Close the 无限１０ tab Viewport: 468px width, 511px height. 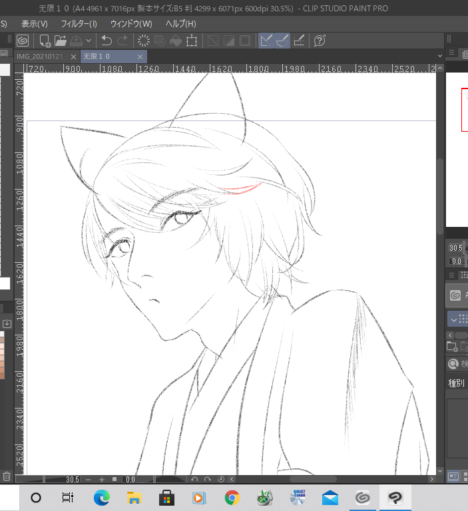coord(140,57)
